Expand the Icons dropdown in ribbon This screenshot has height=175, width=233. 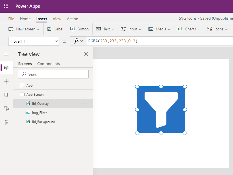coord(217,29)
